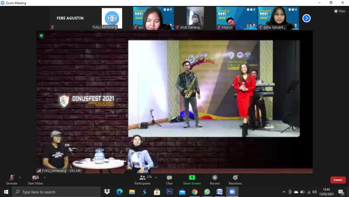The width and height of the screenshot is (349, 197).
Task: Open File Explorer from taskbar
Action: coord(132,192)
